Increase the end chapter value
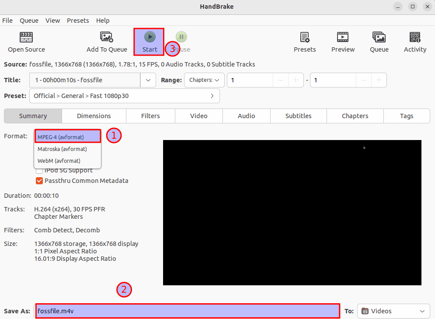Image resolution: width=435 pixels, height=319 pixels. pos(379,80)
